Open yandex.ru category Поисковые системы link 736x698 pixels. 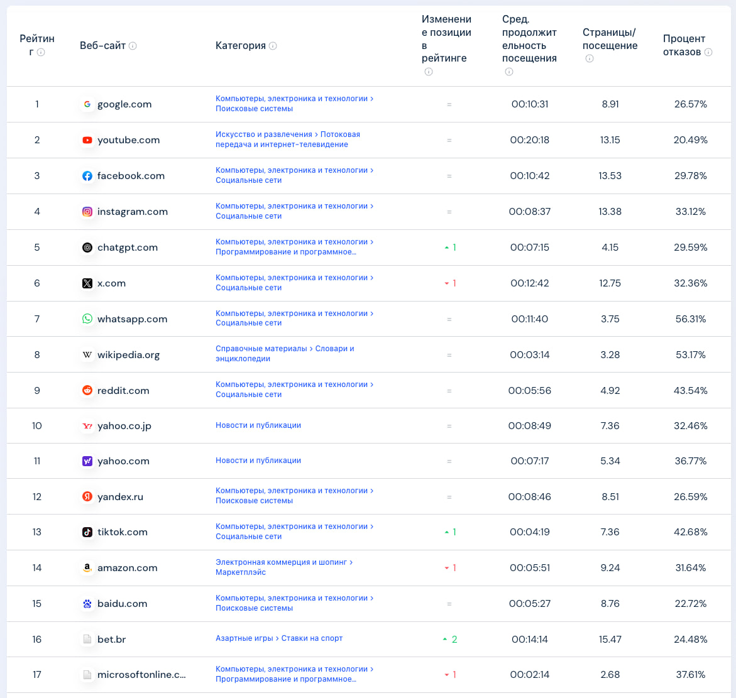coord(254,501)
